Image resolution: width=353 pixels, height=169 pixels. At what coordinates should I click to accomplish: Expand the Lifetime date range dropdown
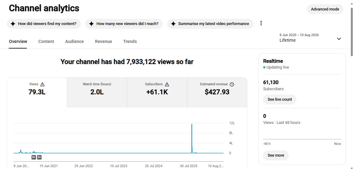[310, 38]
